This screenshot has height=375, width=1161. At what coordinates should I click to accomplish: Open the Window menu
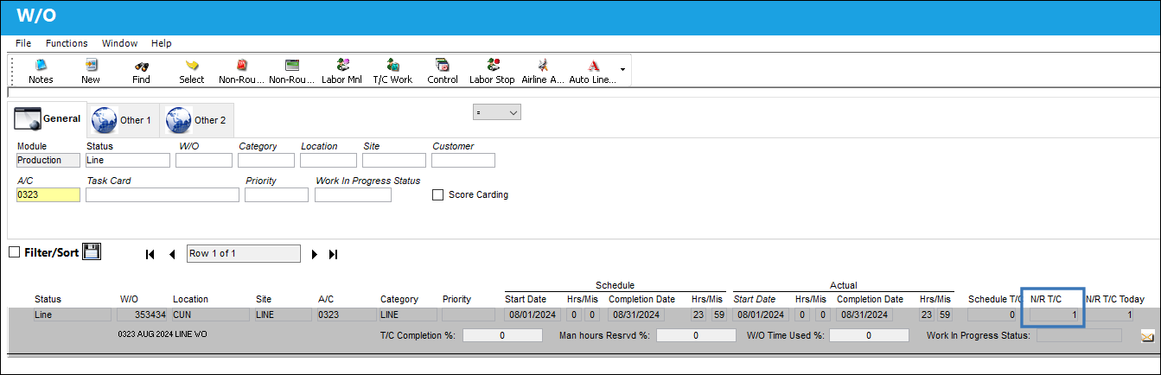[119, 43]
